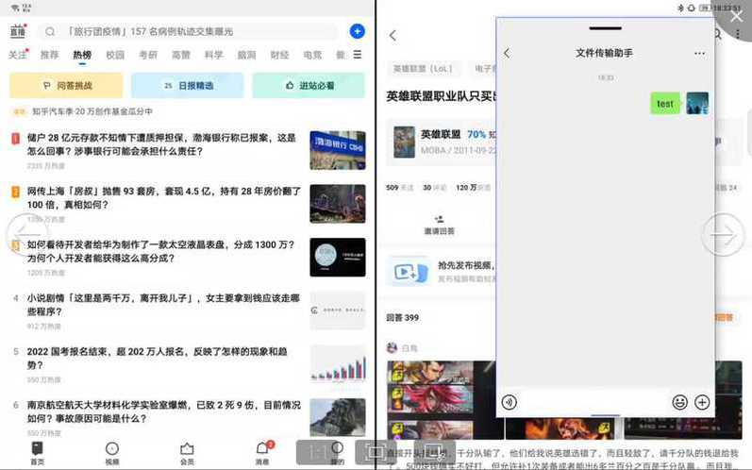Click the Zhihu search box
Screen dimensions: 752x470
point(188,32)
